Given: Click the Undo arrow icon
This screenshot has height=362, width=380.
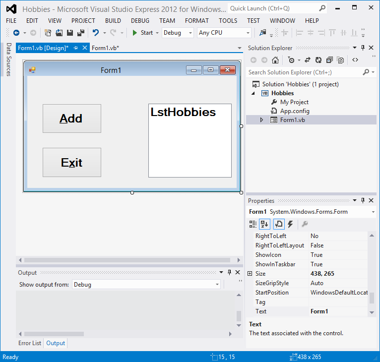Looking at the screenshot, I should coord(96,33).
